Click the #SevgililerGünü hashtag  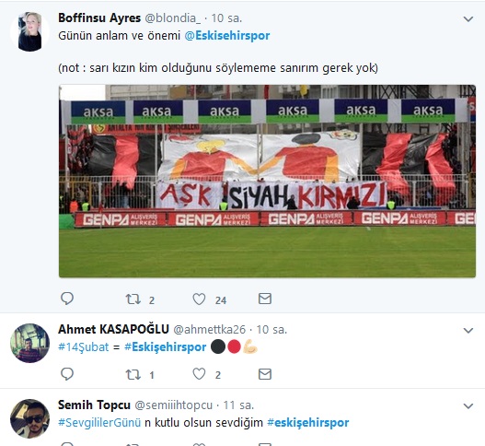(99, 422)
